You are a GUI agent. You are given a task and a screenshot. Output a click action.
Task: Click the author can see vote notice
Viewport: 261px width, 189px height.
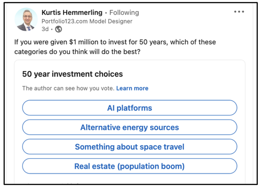tap(68, 88)
